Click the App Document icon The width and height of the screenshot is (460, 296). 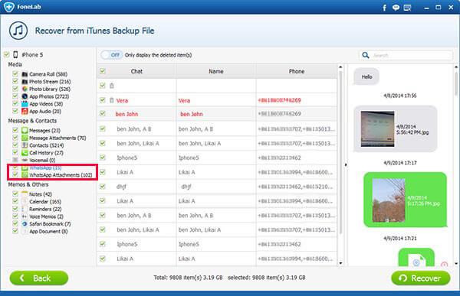[x=25, y=231]
